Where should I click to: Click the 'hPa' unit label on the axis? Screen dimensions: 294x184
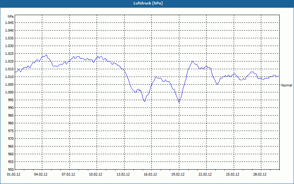[x=11, y=17]
